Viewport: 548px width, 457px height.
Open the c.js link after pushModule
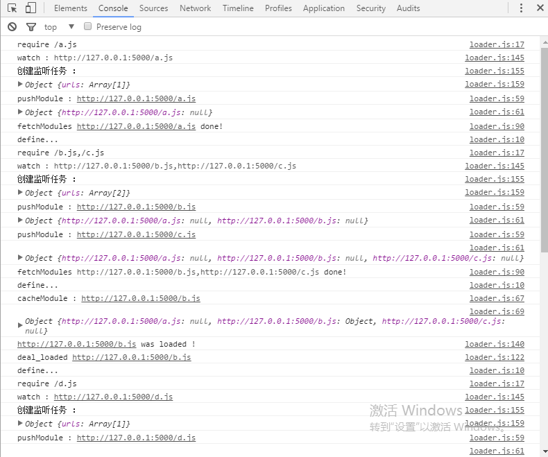136,234
